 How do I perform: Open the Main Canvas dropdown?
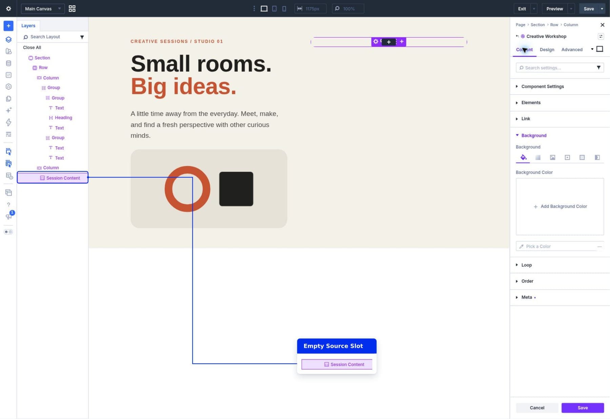[43, 8]
